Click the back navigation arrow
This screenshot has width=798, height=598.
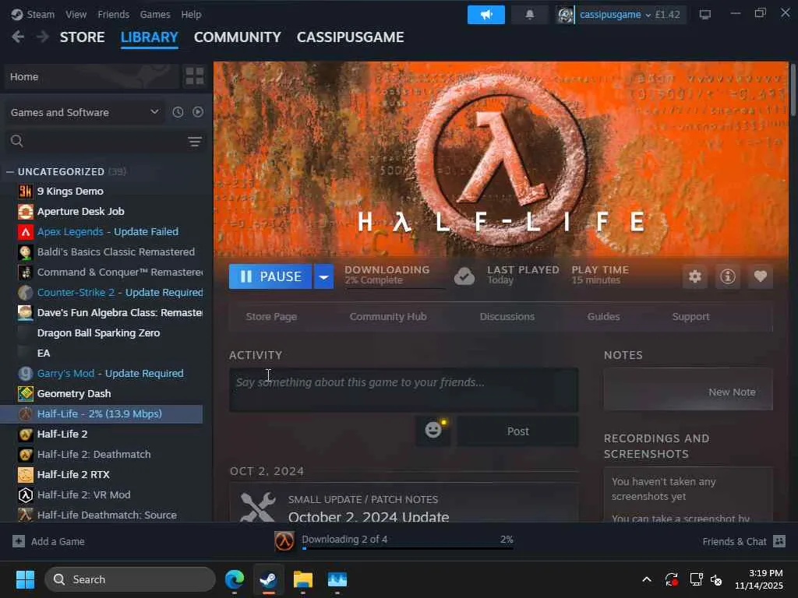pos(18,37)
